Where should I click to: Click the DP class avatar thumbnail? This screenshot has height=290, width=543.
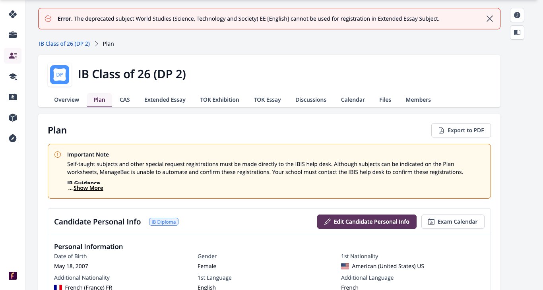point(60,75)
